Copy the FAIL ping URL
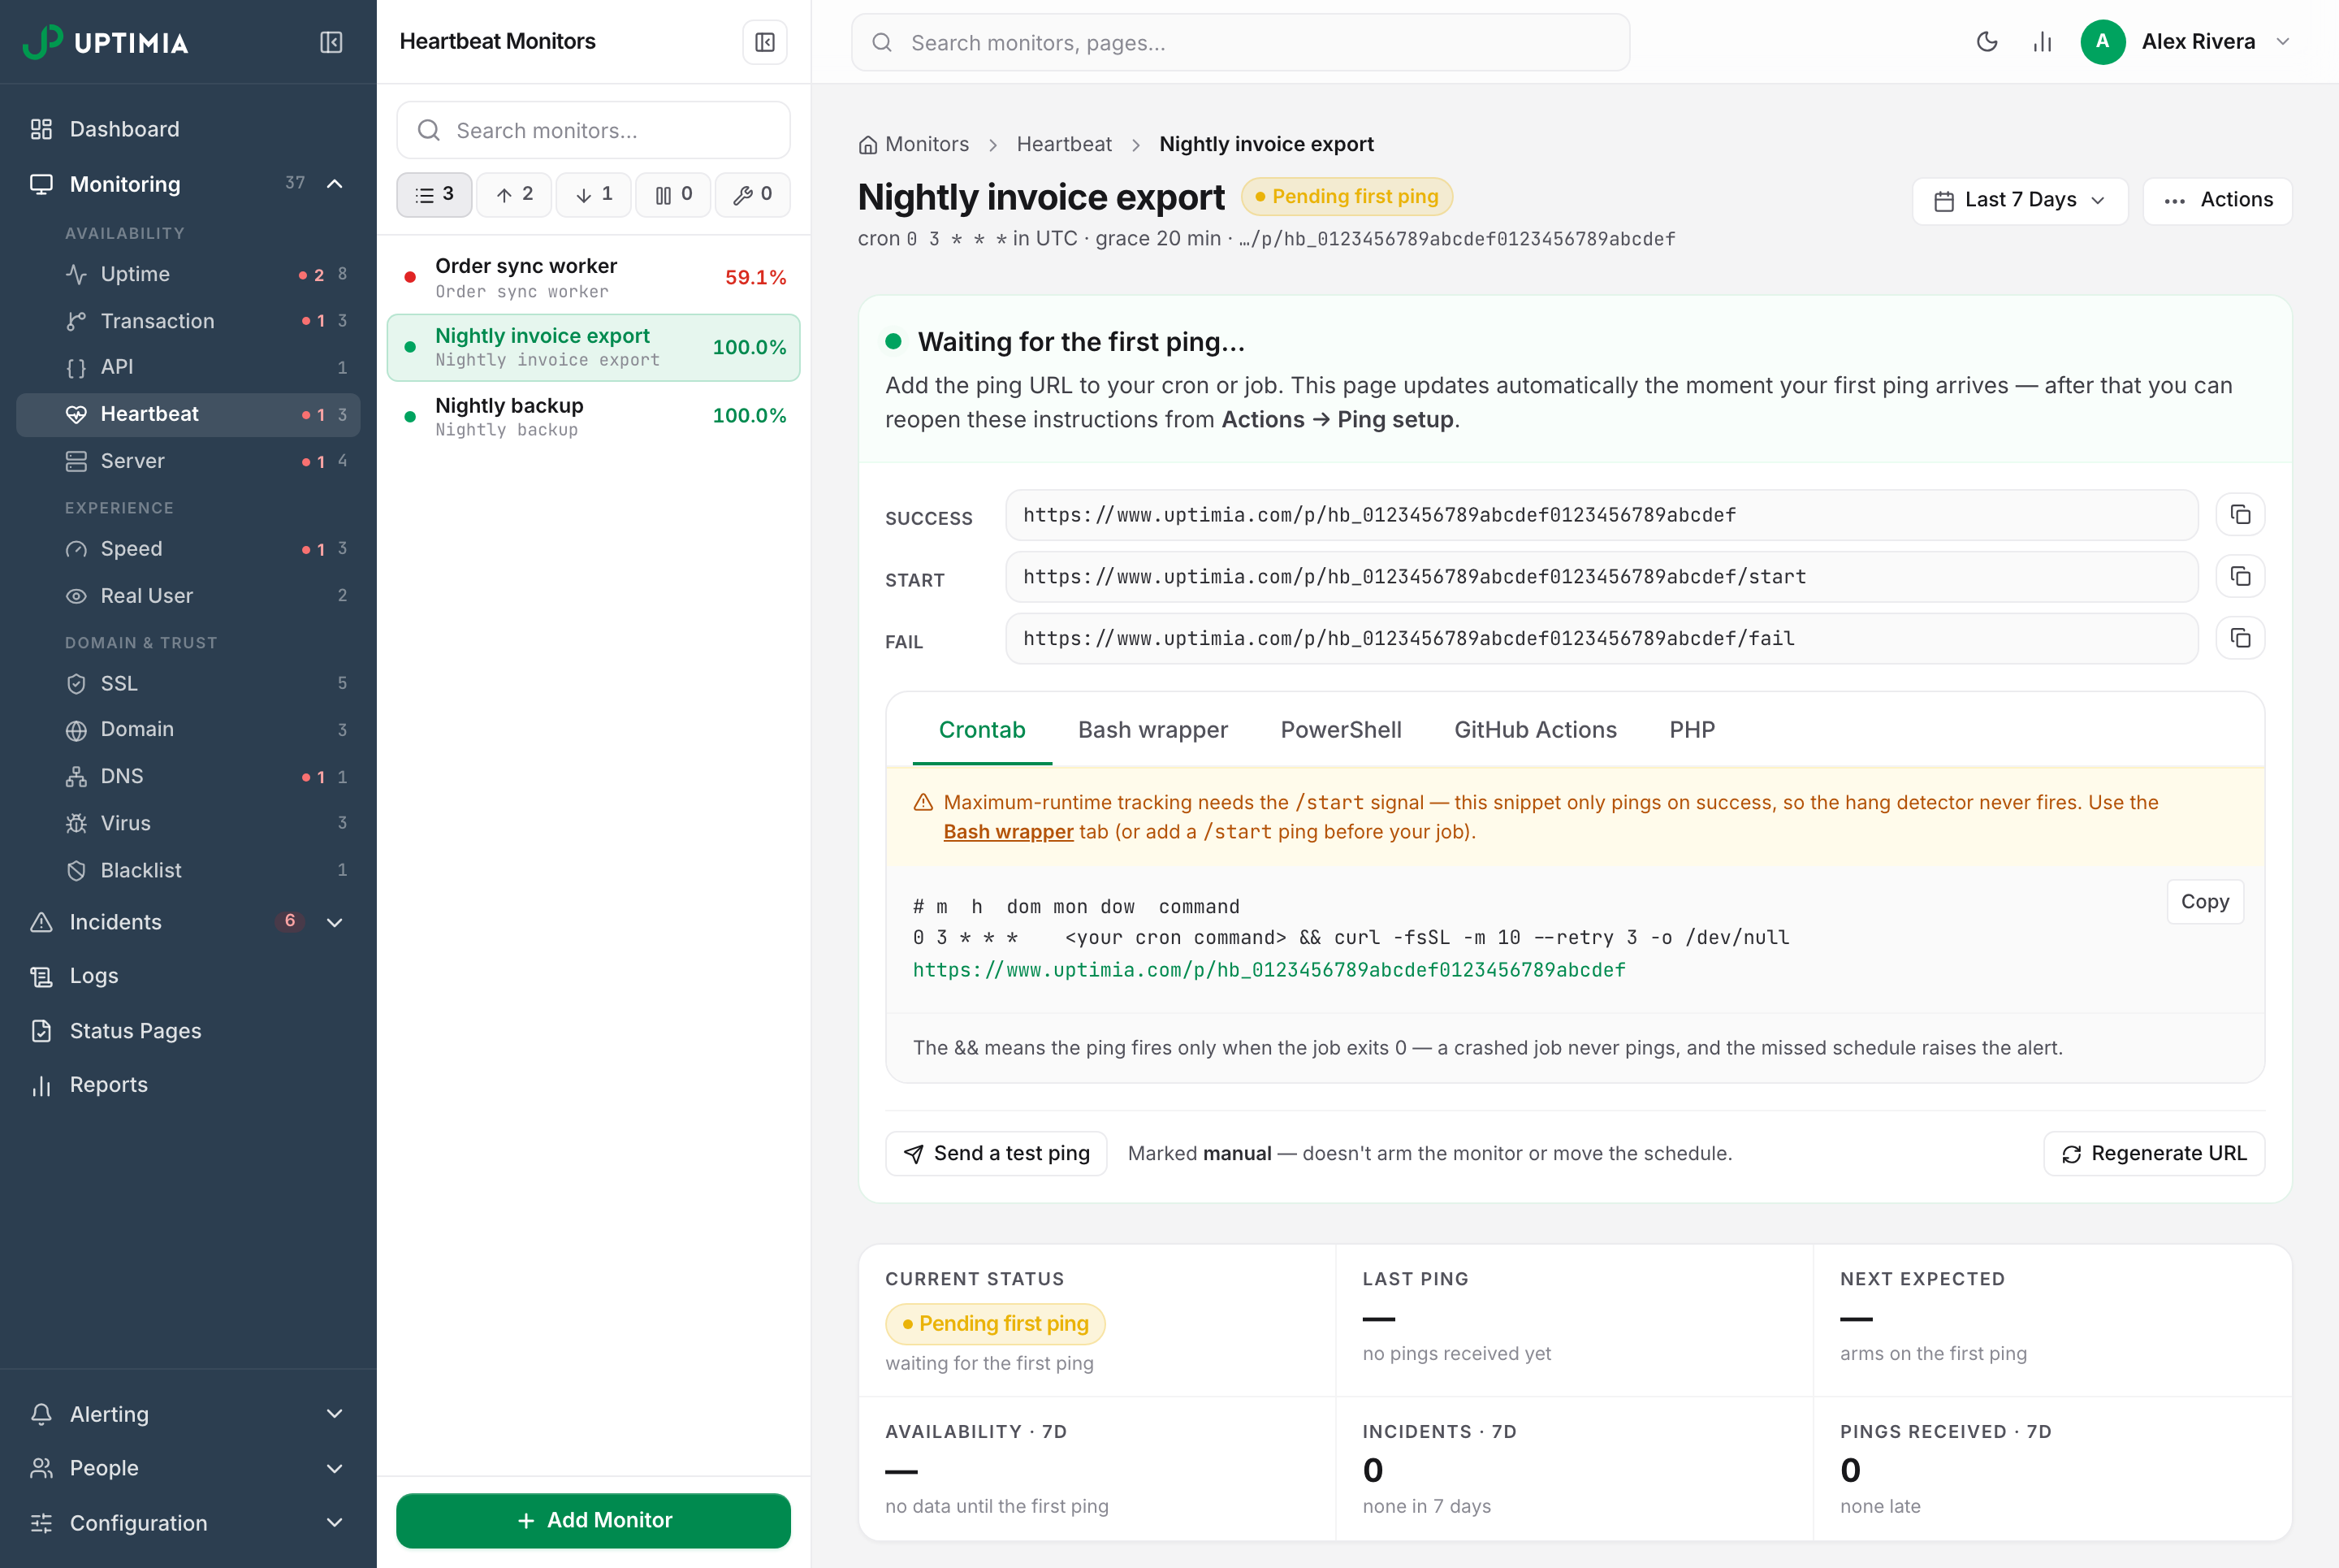2339x1568 pixels. (2240, 638)
